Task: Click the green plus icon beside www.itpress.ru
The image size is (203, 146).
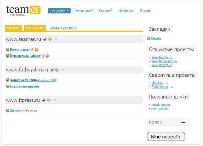Action: click(x=48, y=100)
